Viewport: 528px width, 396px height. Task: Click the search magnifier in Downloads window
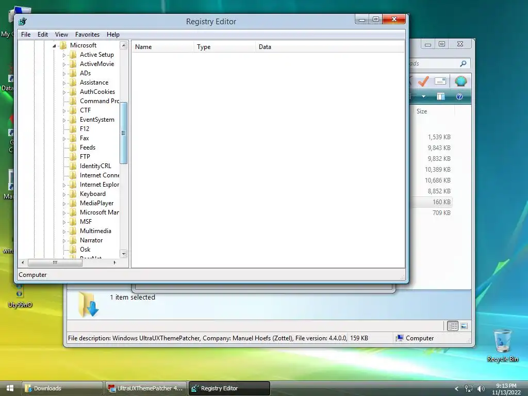(x=464, y=63)
